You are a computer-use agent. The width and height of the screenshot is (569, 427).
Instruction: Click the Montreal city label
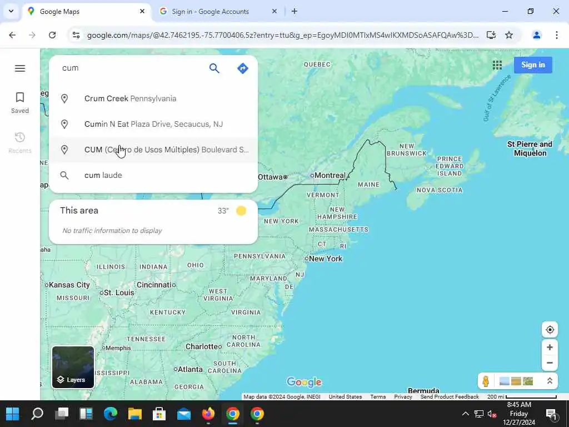[x=330, y=175]
